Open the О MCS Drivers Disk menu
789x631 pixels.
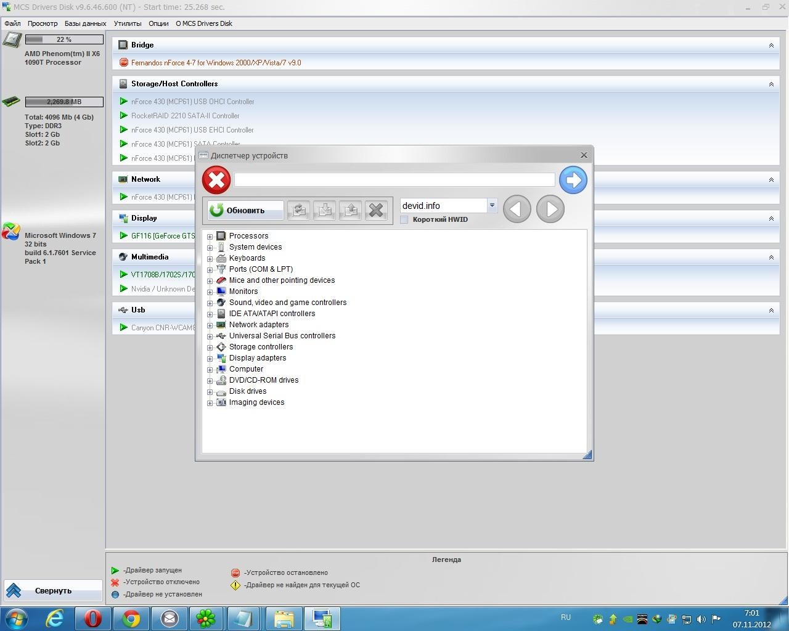(204, 23)
